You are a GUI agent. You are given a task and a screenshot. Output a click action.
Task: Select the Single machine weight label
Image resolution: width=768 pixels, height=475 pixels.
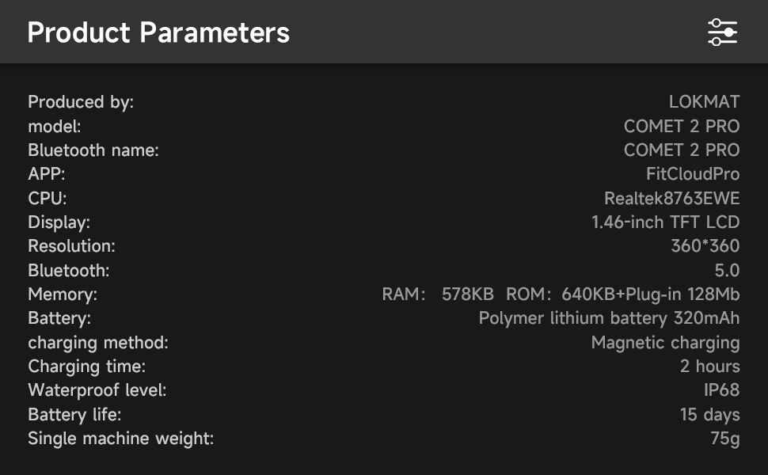point(121,439)
